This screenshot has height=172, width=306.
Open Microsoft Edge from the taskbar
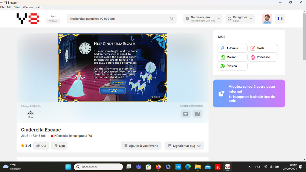(188, 167)
